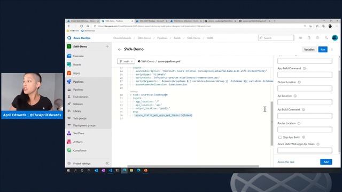Click the Variables button

[309, 50]
